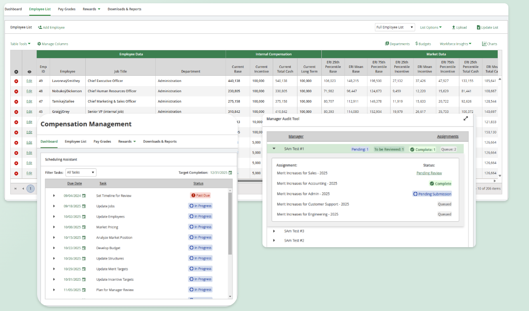Expand the Develop Budget task row

coord(54,248)
